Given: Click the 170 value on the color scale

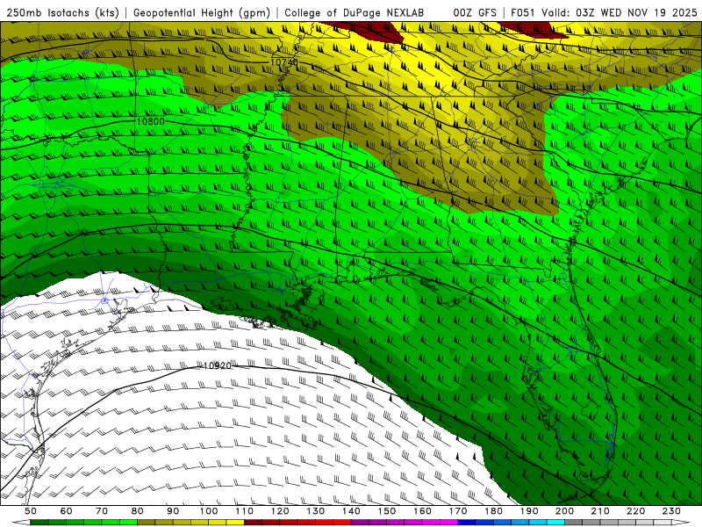Looking at the screenshot, I should (x=458, y=511).
